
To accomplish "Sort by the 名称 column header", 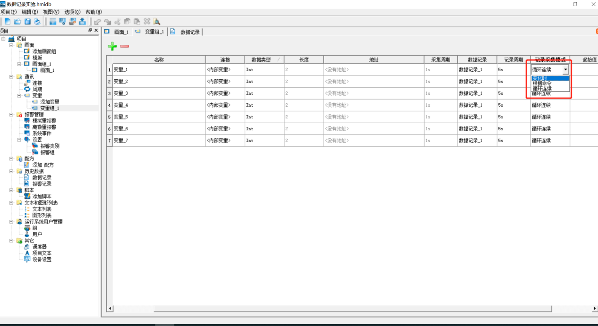I will pos(159,60).
